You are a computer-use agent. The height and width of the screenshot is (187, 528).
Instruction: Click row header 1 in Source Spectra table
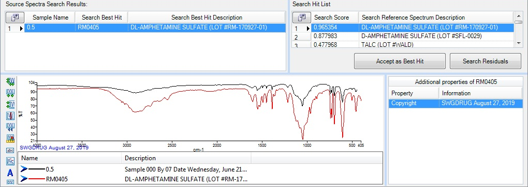[x=15, y=28]
